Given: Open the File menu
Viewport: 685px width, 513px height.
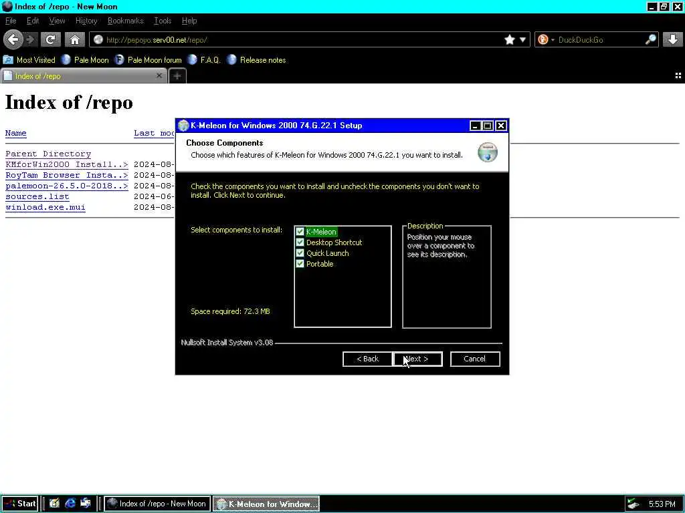Looking at the screenshot, I should 11,21.
